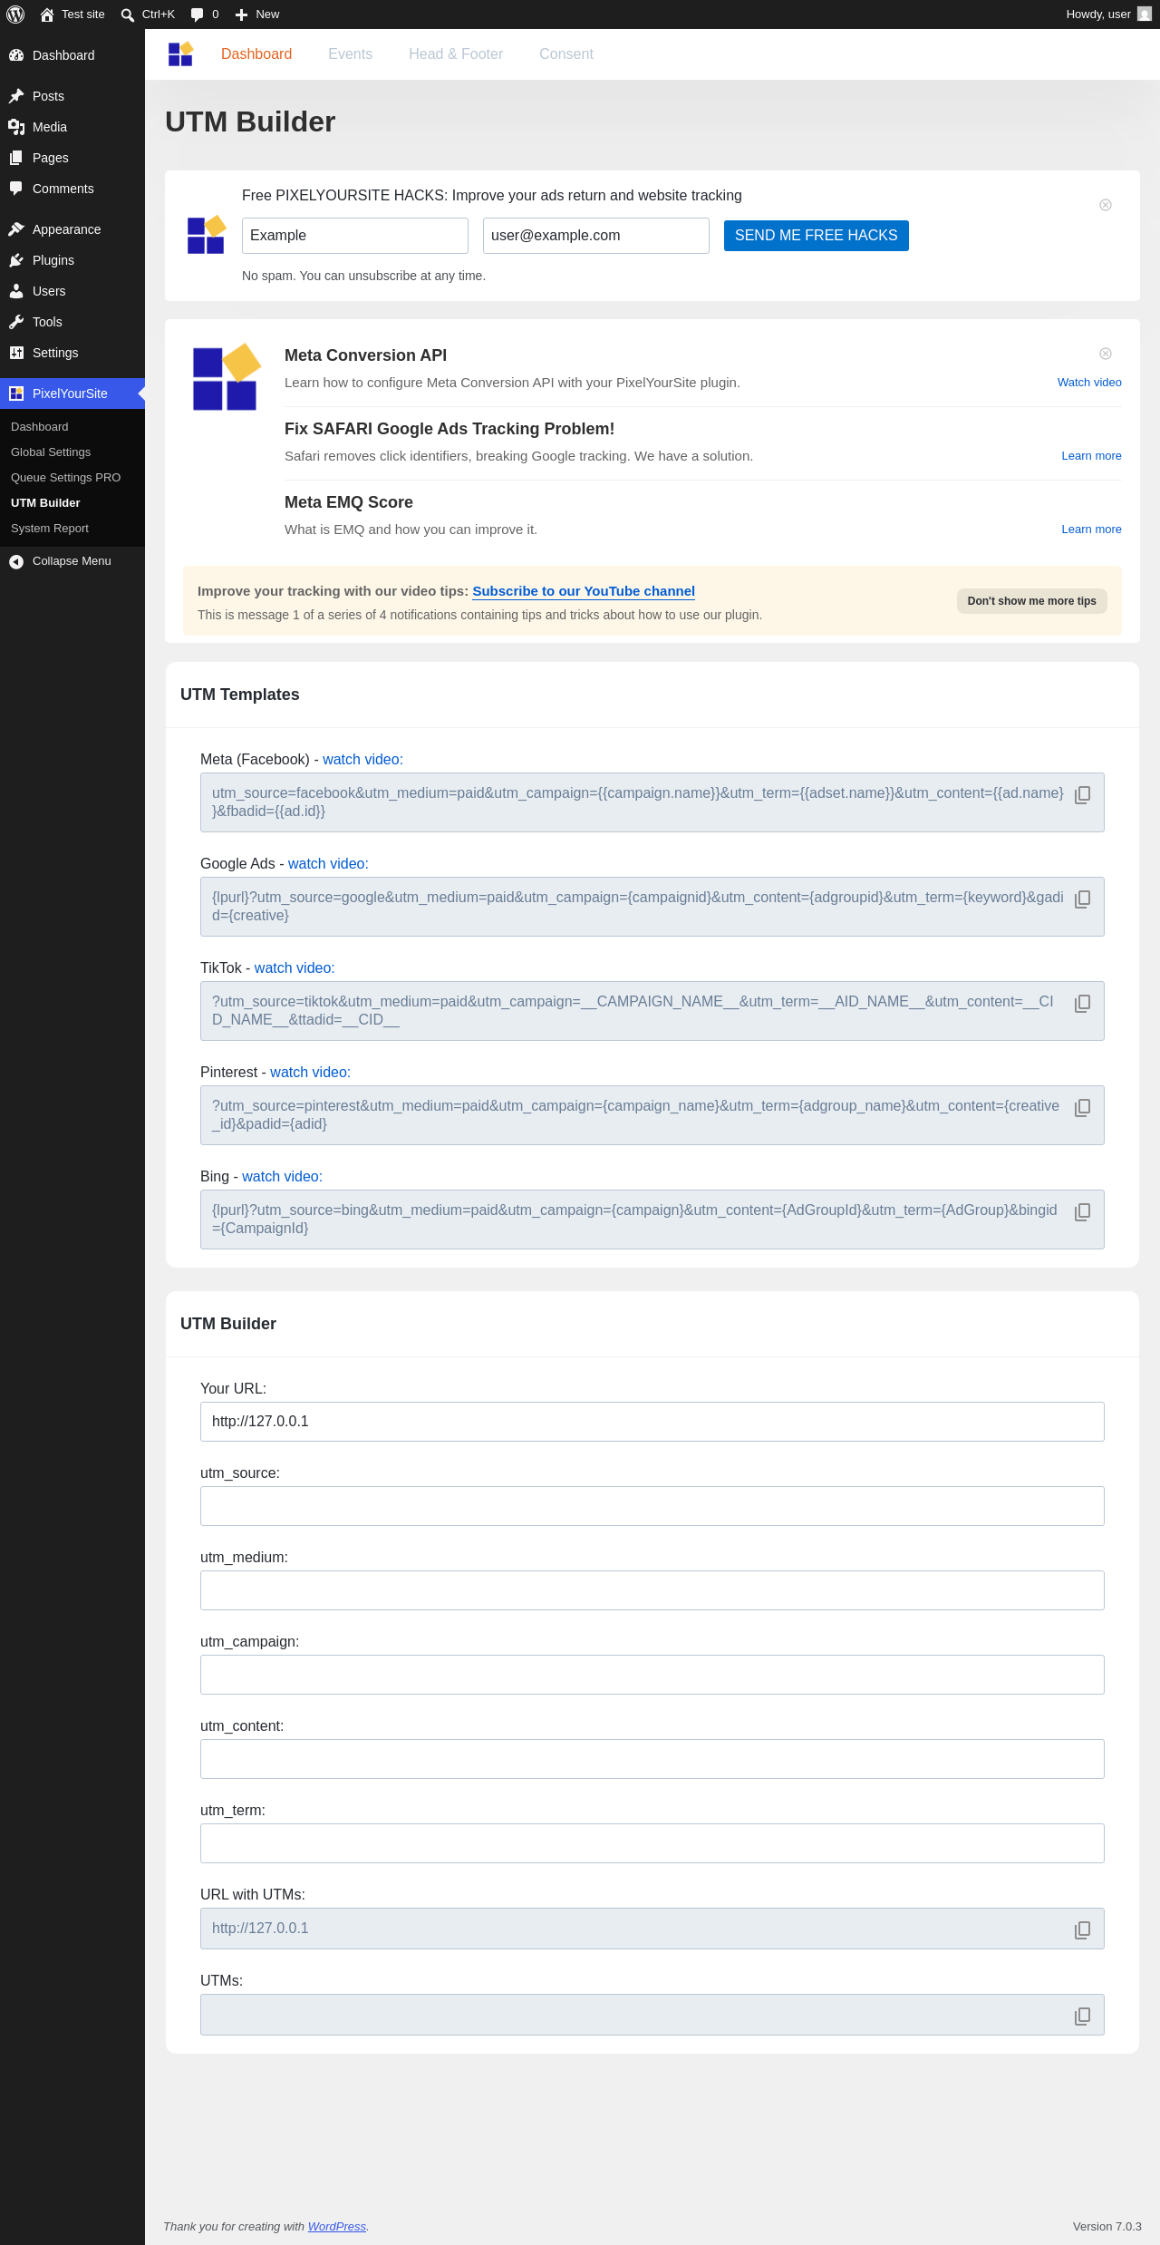
Task: Select PixelYourSite in the sidebar
Action: pos(72,394)
